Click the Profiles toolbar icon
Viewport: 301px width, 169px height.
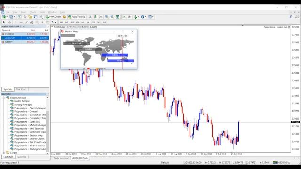point(11,17)
